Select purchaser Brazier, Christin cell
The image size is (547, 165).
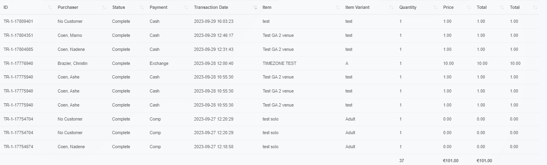coord(72,63)
